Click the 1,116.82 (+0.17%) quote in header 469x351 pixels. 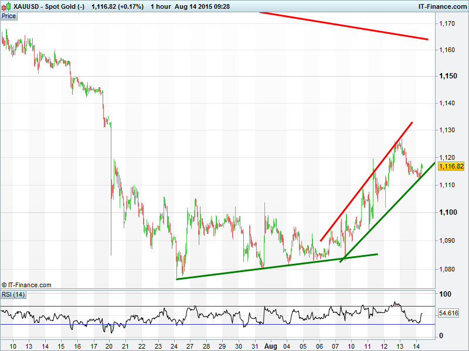pyautogui.click(x=117, y=6)
